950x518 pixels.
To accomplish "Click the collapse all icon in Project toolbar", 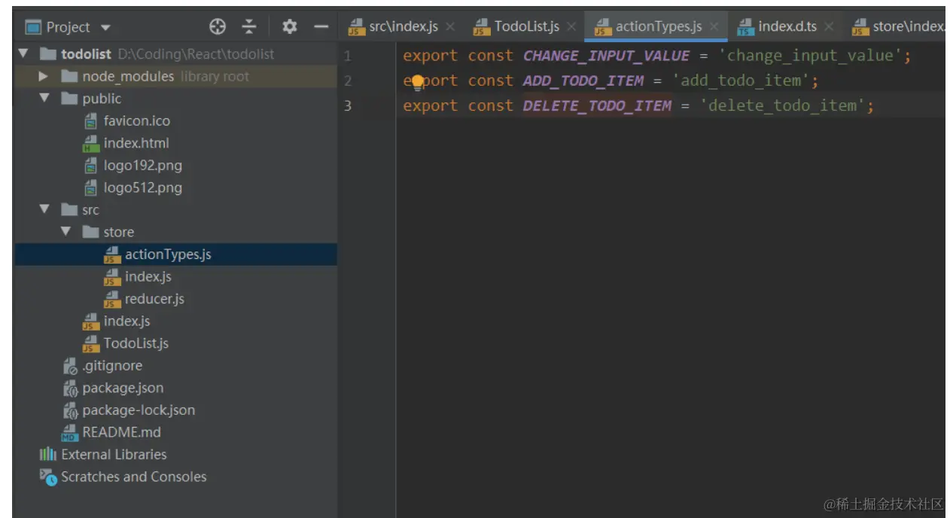I will tap(249, 27).
